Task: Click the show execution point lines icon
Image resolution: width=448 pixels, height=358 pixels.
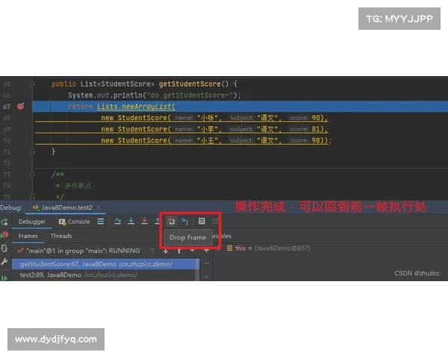Action: point(100,222)
